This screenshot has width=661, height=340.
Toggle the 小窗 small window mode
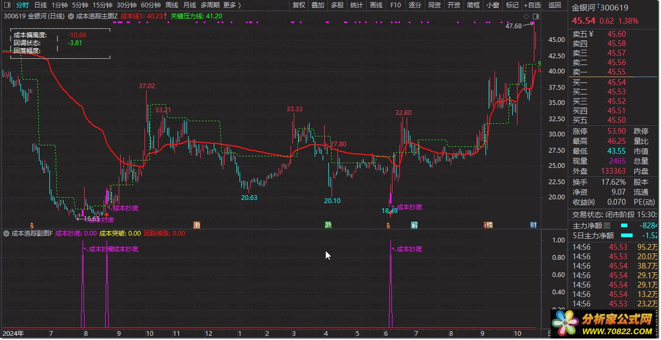[493, 5]
